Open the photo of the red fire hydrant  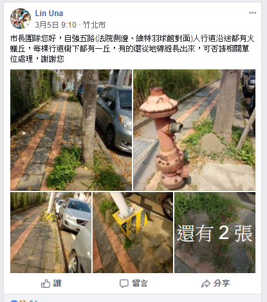tap(194, 130)
